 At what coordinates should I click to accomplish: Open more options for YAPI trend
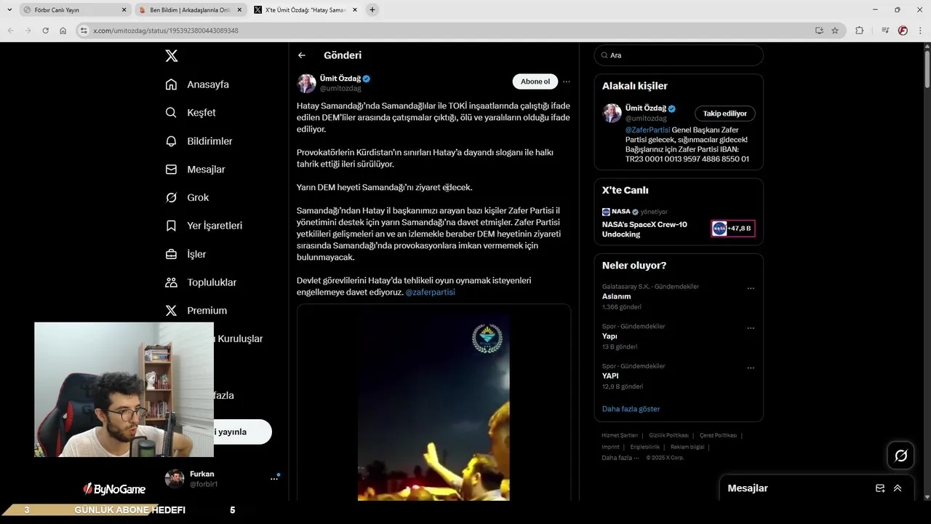point(751,369)
